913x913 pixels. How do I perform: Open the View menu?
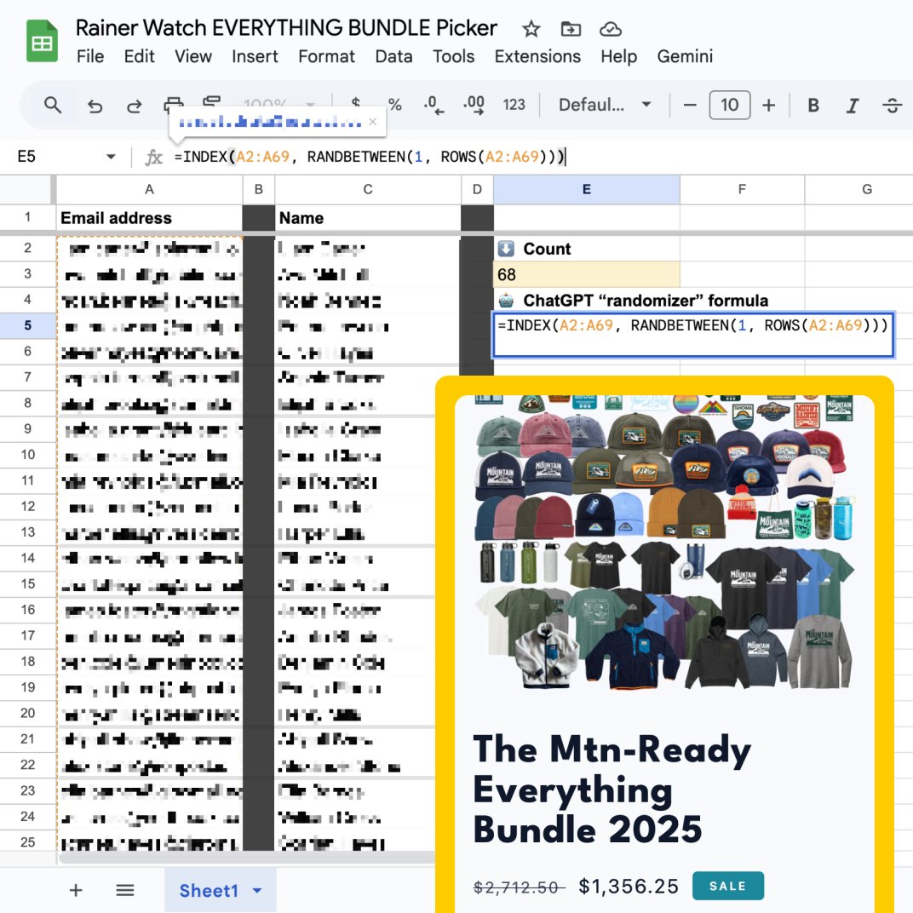coord(193,56)
